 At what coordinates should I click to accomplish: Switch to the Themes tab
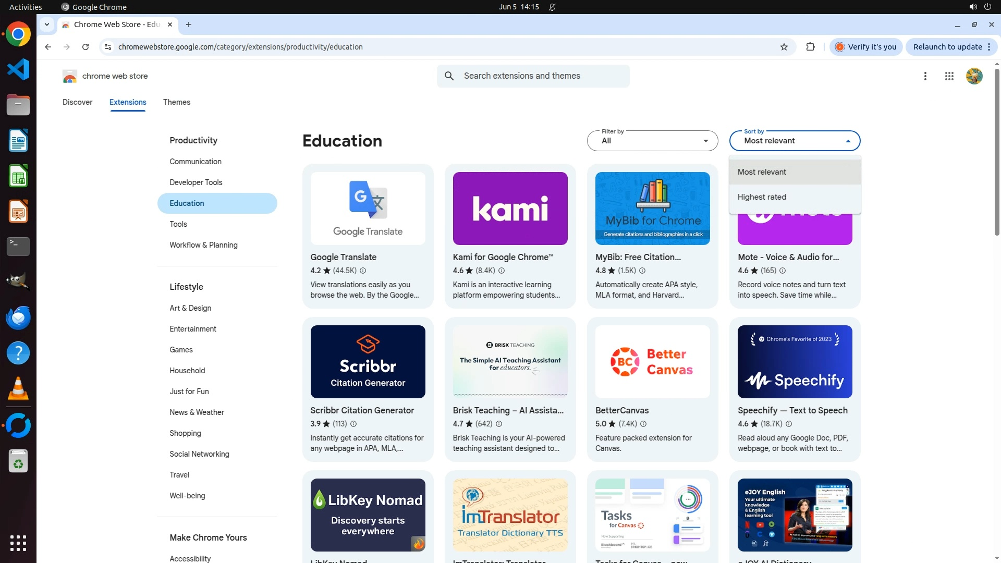pyautogui.click(x=176, y=102)
